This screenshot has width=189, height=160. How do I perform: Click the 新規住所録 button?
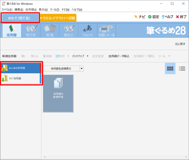[x=9, y=56]
